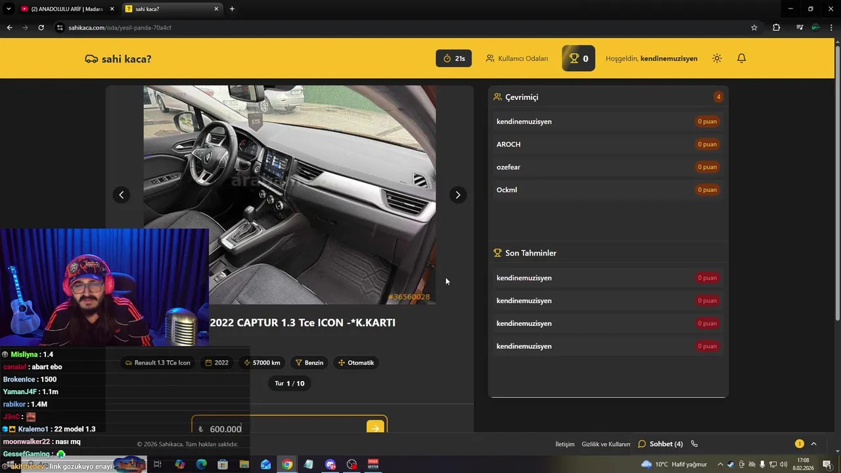Go back in browser
The image size is (841, 473).
click(9, 28)
